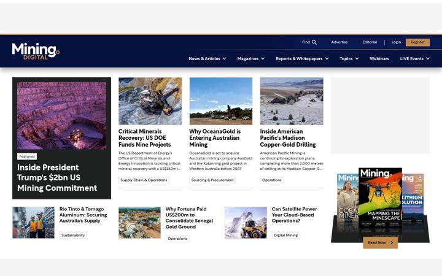This screenshot has height=276, width=442.
Task: Open Can Satellite Power Your Cloud-Based headline
Action: pos(294,215)
